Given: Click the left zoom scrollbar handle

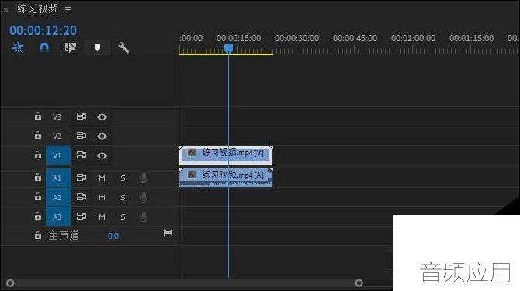Looking at the screenshot, I should 10,282.
